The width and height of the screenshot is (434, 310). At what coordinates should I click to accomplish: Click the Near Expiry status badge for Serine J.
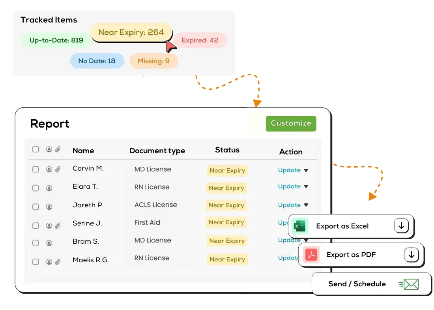(x=226, y=222)
